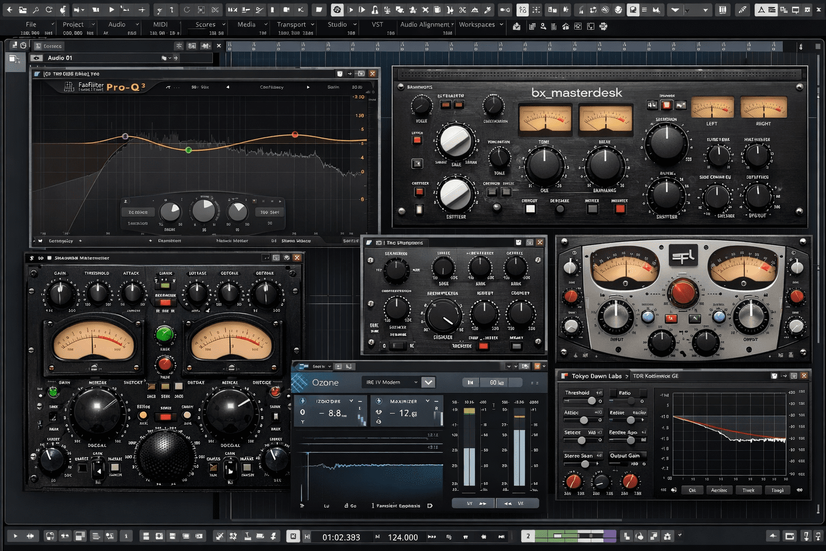
Task: Click the green EQ band node in Pro-Q 3
Action: [188, 150]
